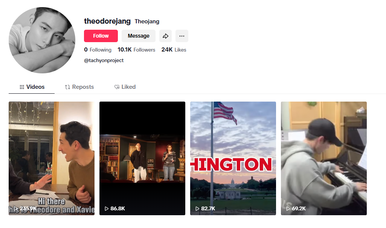Click the Reposts arrows icon
Viewport: 386px width, 228px height.
pos(67,87)
